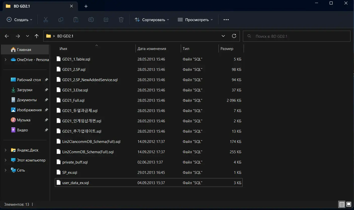Click the Загрузки download arrow icon

(x=13, y=90)
